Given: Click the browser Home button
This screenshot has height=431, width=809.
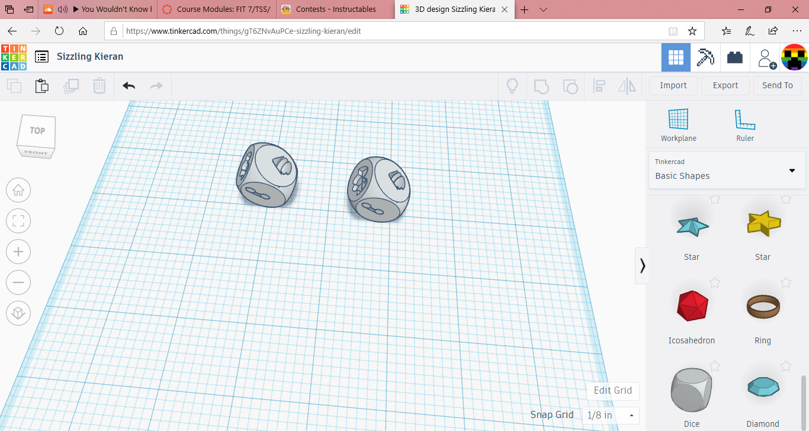Looking at the screenshot, I should point(83,31).
